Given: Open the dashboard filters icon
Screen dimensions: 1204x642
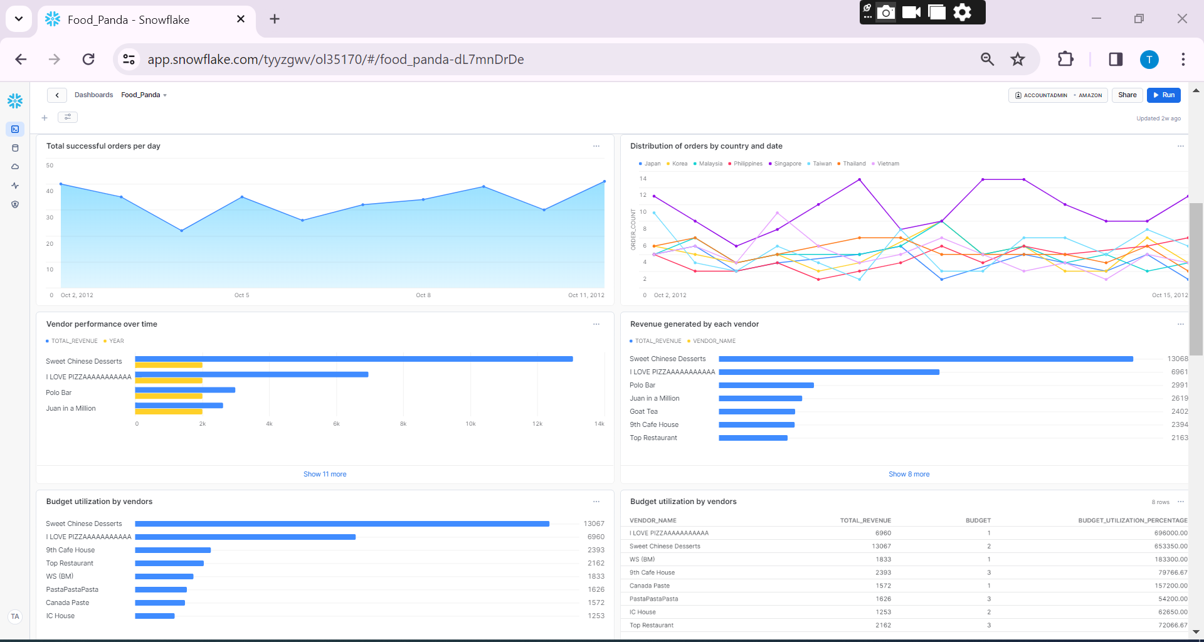Looking at the screenshot, I should [68, 117].
